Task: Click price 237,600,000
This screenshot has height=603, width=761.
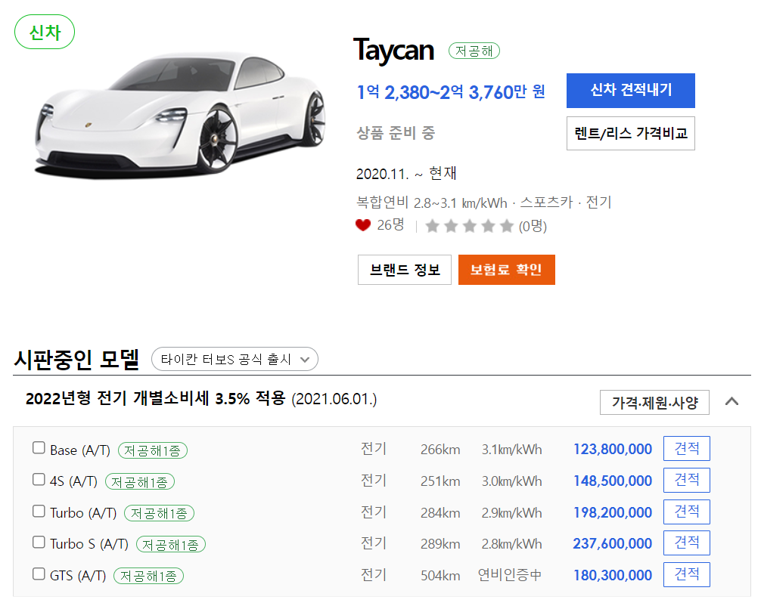Action: (613, 543)
